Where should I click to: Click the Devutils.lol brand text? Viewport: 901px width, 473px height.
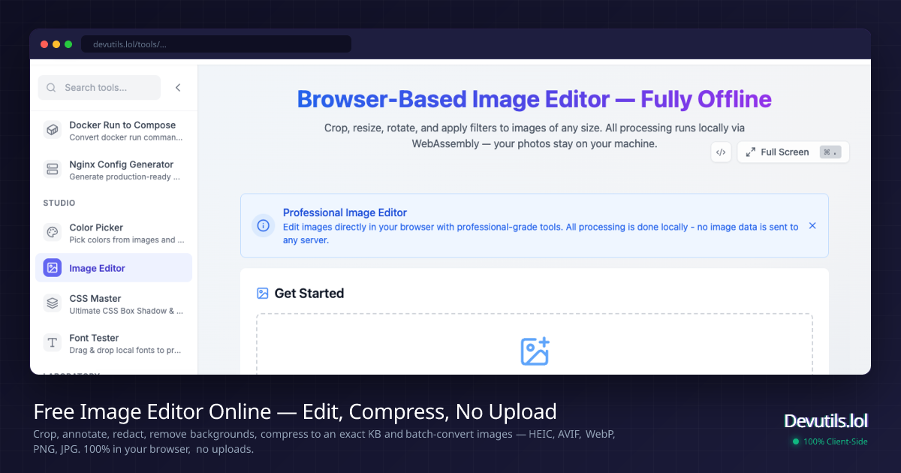click(825, 420)
